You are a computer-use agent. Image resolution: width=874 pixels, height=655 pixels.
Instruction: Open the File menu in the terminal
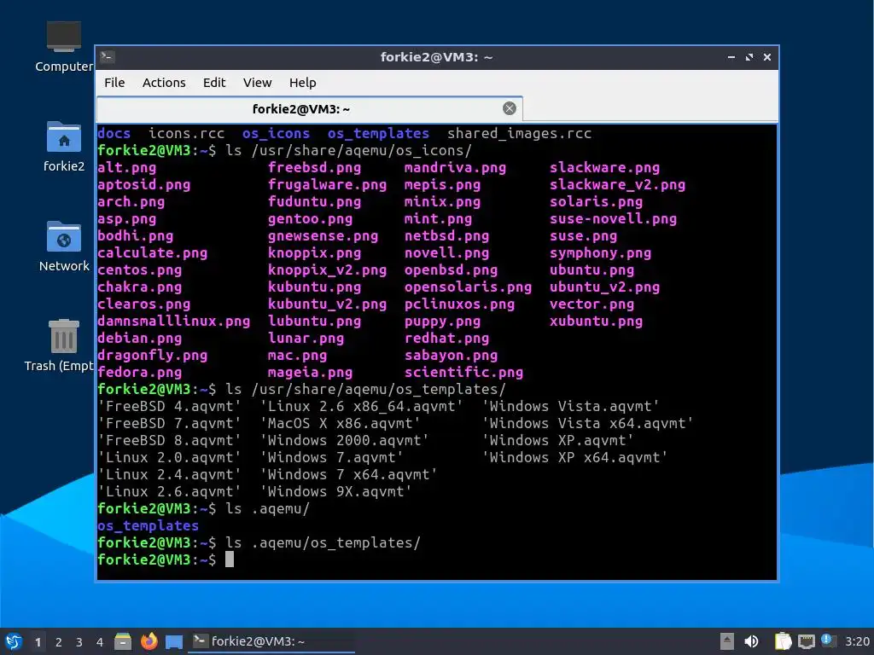tap(114, 83)
